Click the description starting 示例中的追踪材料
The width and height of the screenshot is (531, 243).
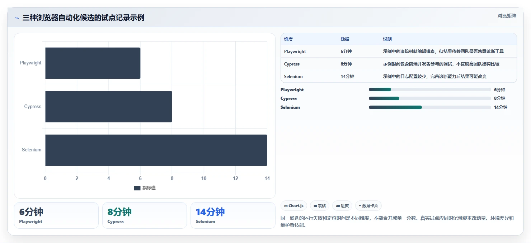click(x=443, y=52)
